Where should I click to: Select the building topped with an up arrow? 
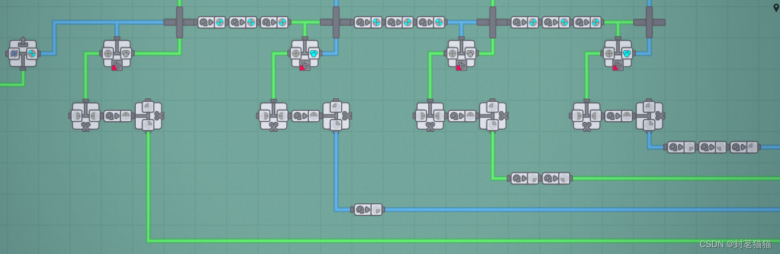pos(23,53)
